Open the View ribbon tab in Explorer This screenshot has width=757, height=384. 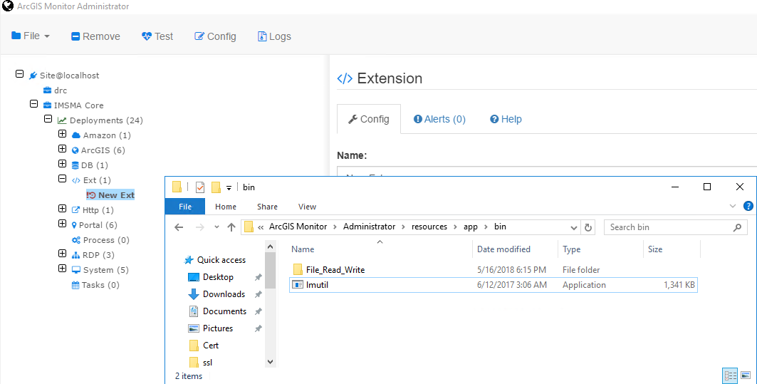point(307,207)
